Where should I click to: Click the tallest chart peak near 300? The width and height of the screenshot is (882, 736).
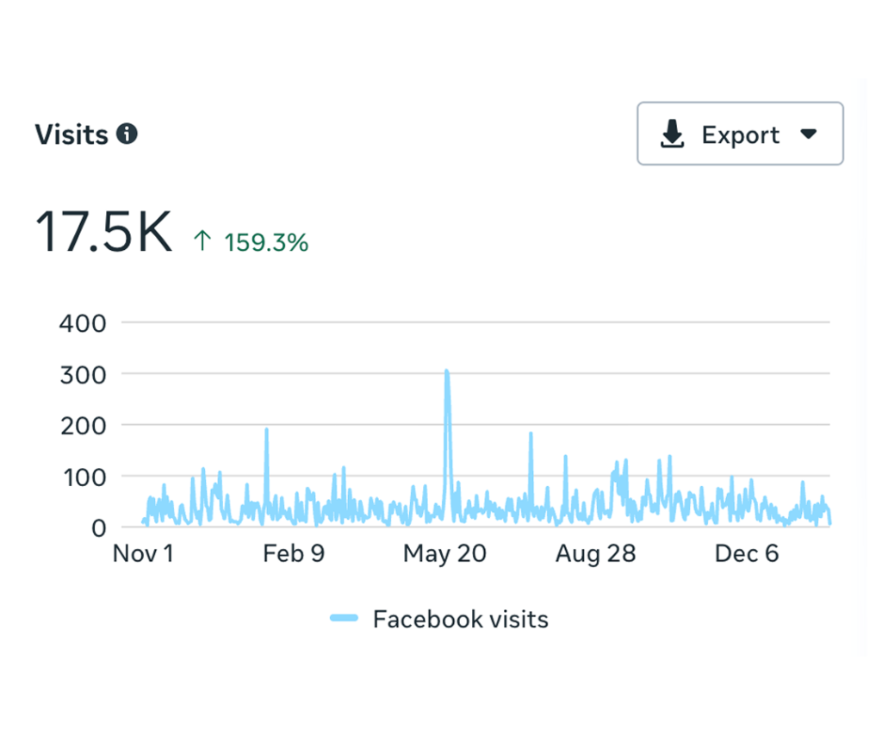446,372
